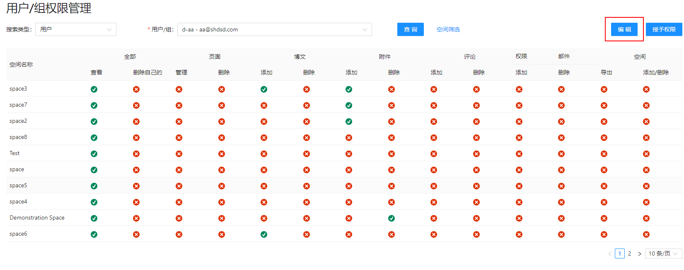
Task: Click space2 blog add green check icon
Action: click(x=349, y=122)
